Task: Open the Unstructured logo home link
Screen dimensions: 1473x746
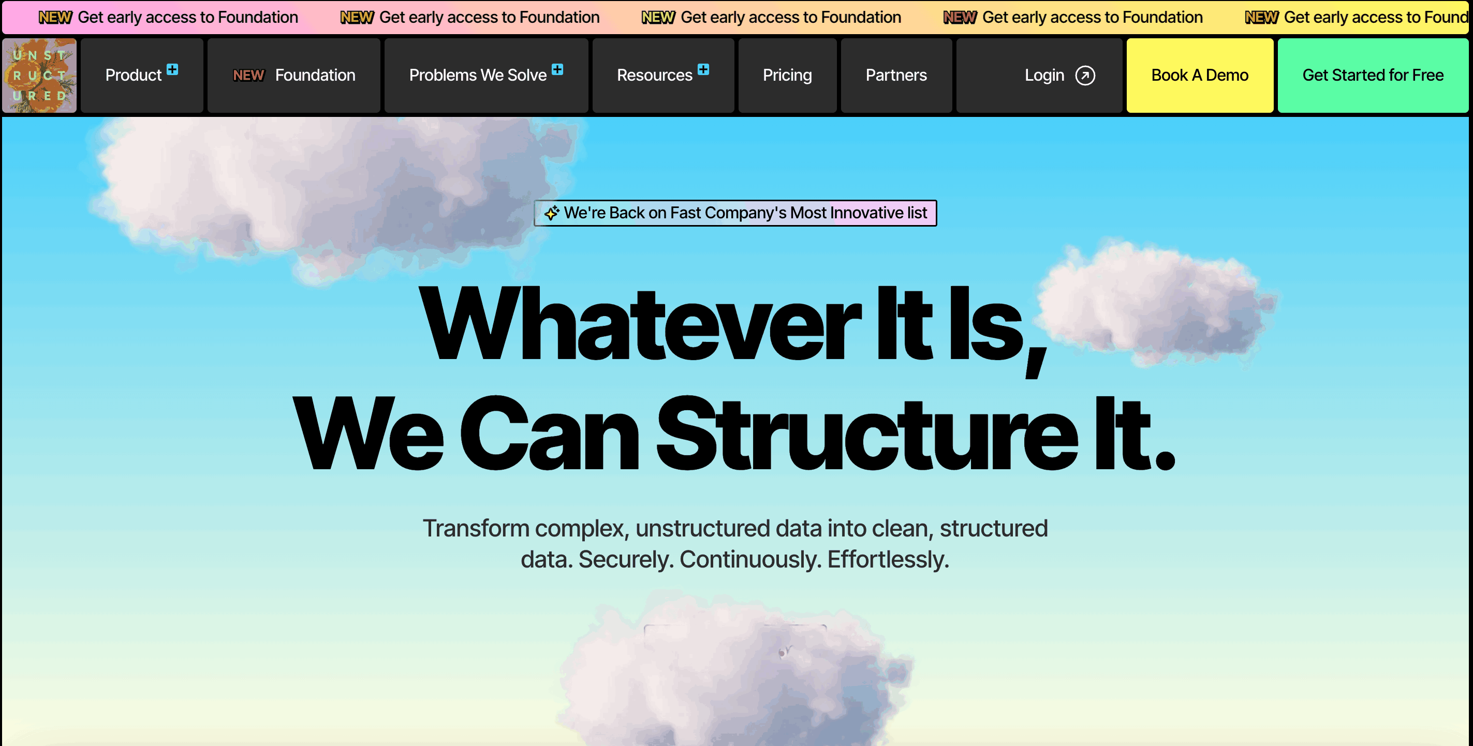Action: [x=39, y=76]
